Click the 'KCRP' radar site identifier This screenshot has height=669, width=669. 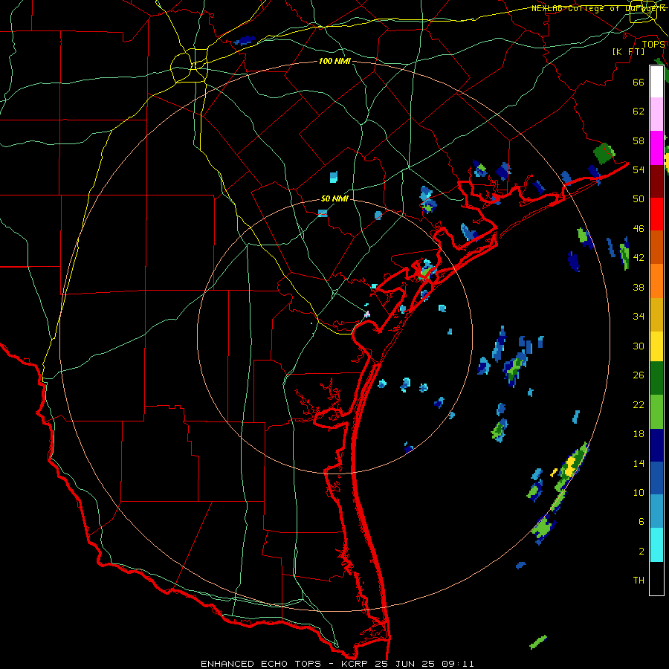pos(356,664)
